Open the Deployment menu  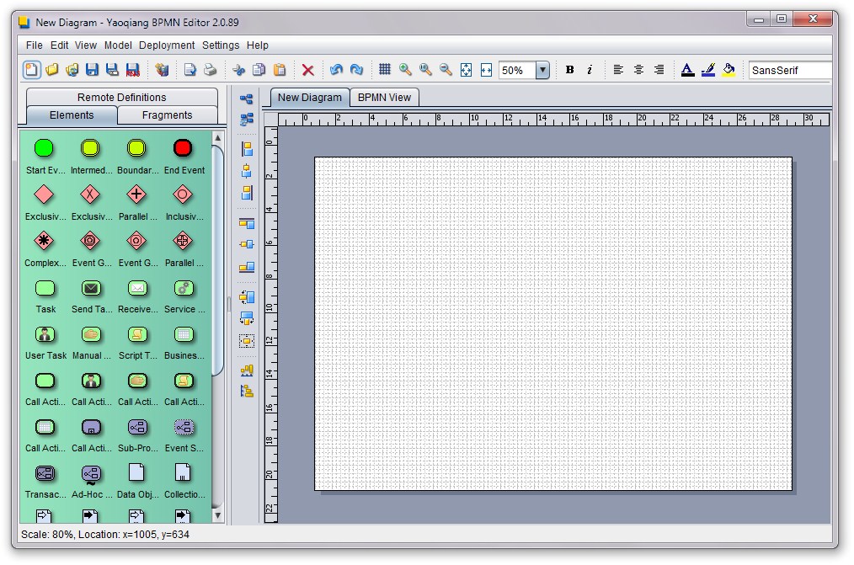click(x=167, y=45)
